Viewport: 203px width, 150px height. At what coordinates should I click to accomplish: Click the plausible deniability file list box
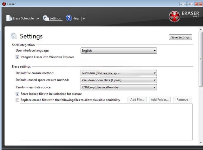click(106, 122)
